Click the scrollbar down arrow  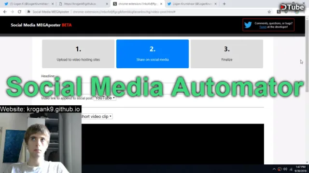[307, 162]
